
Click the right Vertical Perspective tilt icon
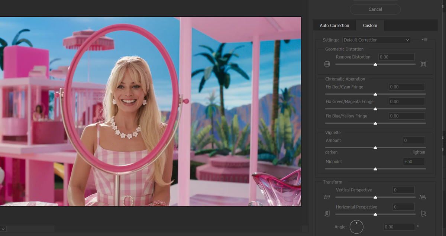point(423,197)
